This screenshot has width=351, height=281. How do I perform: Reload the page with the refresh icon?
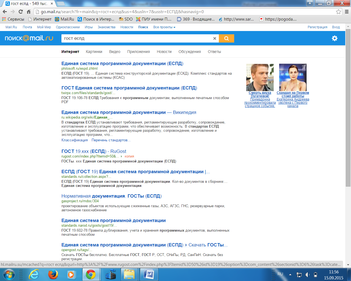[21, 12]
